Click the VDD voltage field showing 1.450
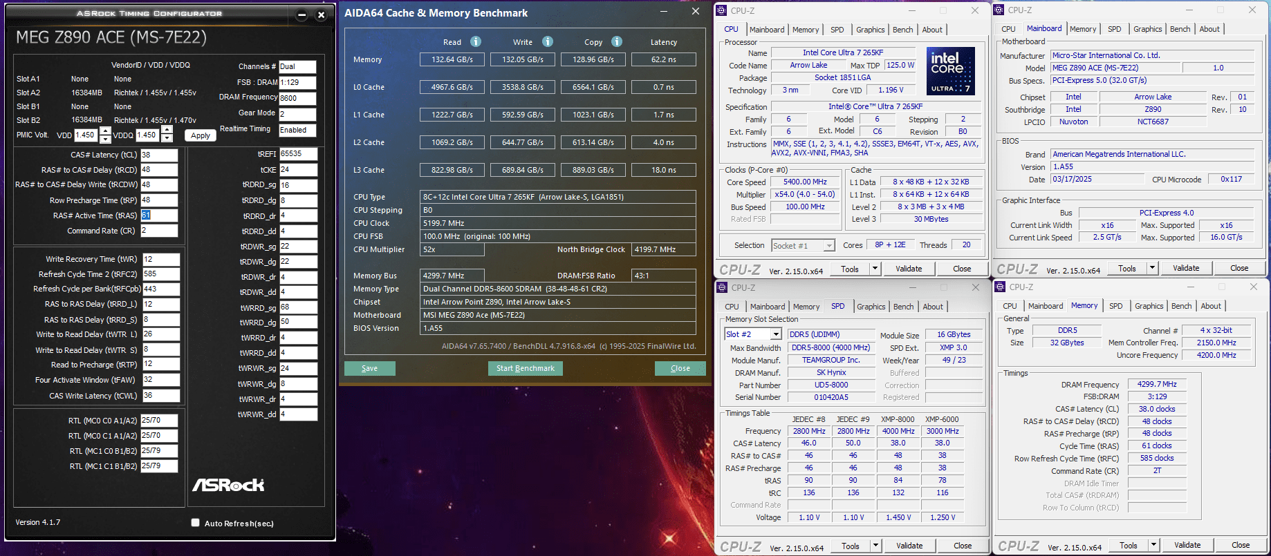This screenshot has height=556, width=1271. pos(86,135)
